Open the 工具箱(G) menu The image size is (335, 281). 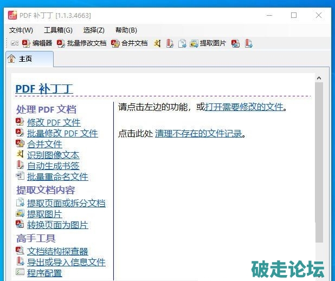pos(58,30)
